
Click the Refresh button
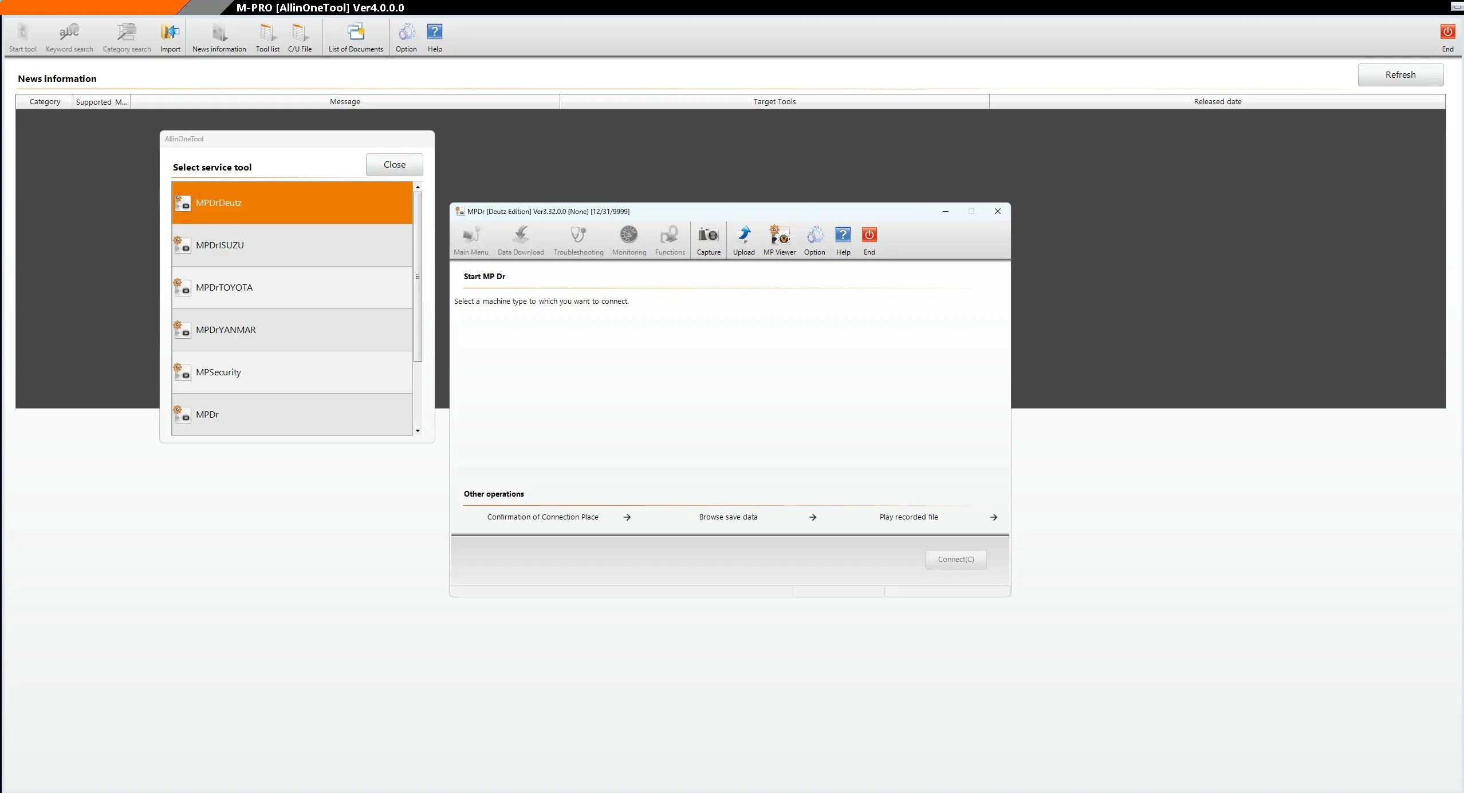1400,75
